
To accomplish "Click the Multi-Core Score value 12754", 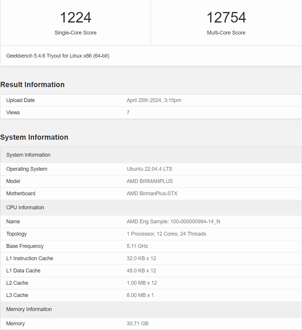I will coord(226,18).
